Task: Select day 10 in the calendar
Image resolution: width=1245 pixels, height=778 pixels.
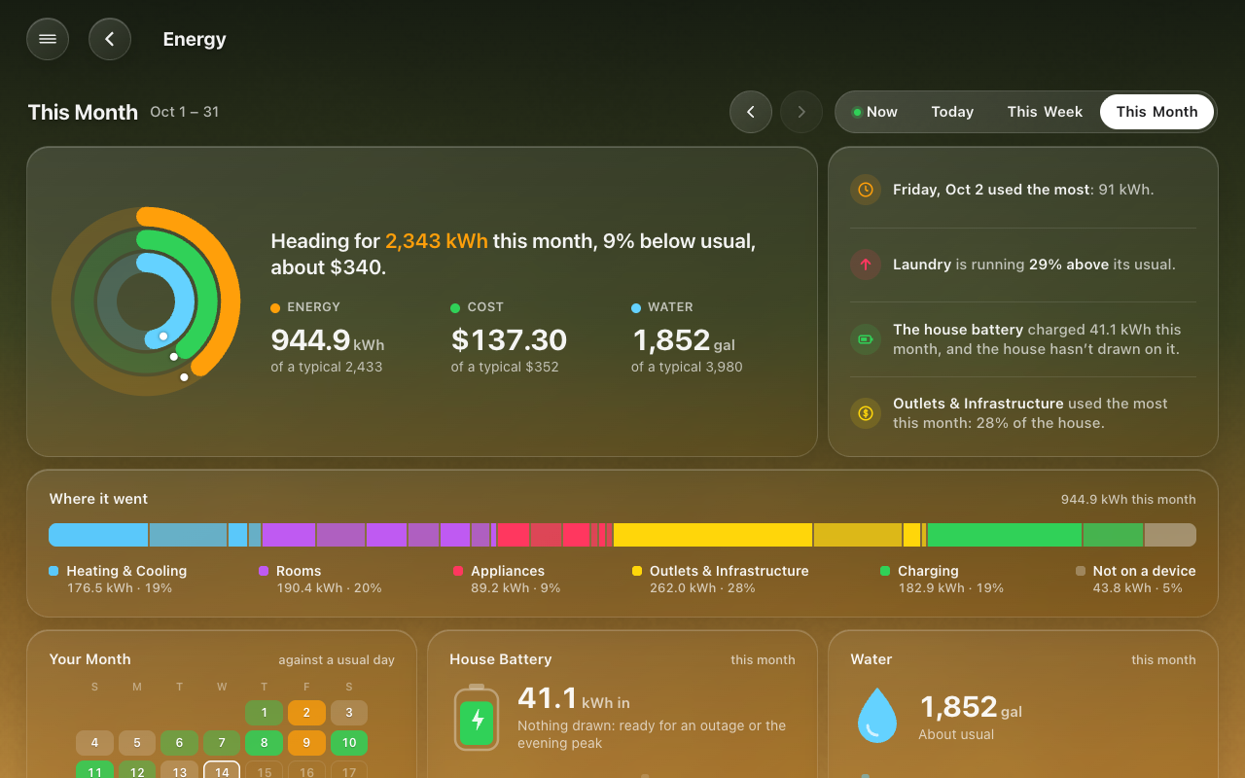Action: 349,743
